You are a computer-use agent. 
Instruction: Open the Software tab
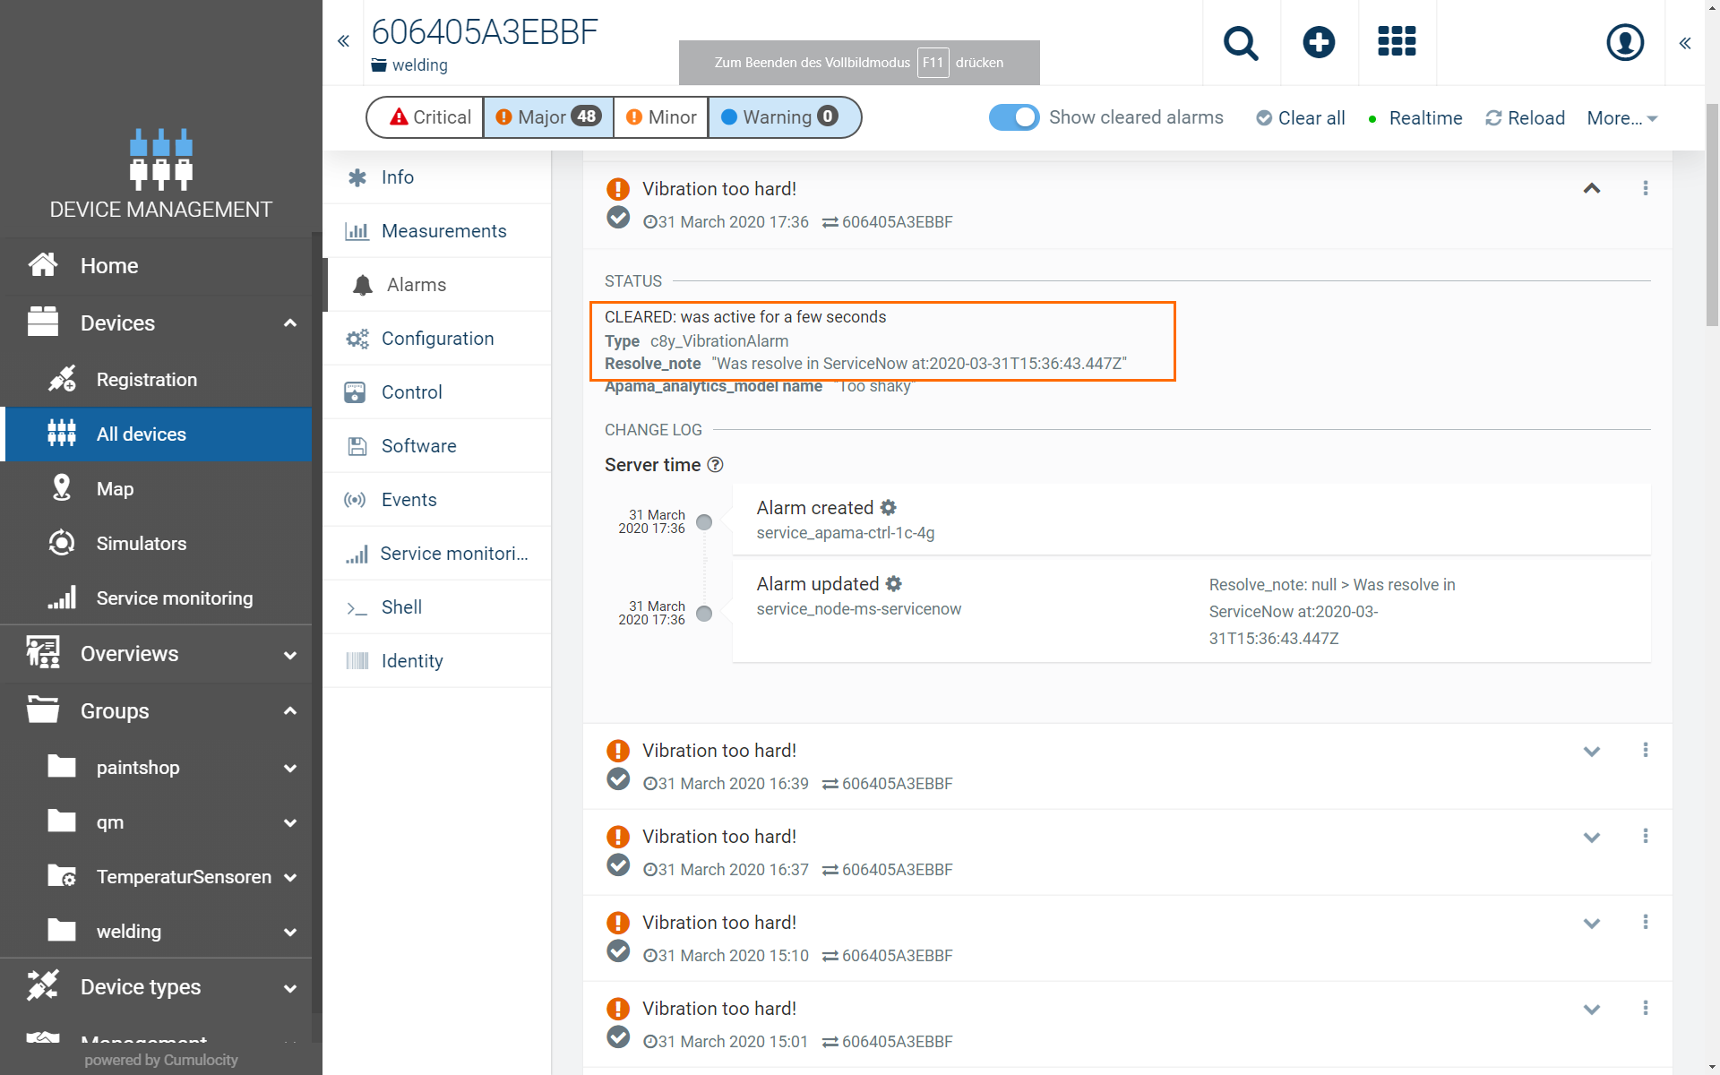pyautogui.click(x=437, y=446)
